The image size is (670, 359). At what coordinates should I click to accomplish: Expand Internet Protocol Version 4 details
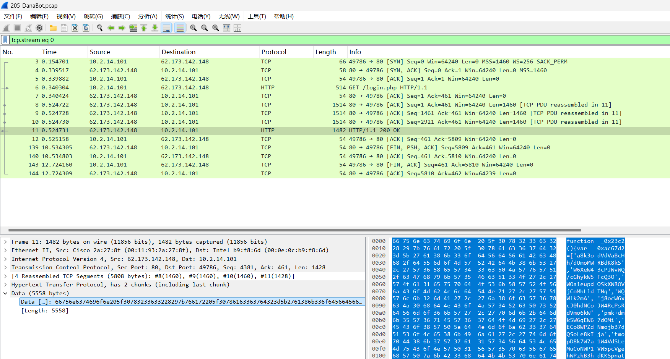tap(5, 259)
